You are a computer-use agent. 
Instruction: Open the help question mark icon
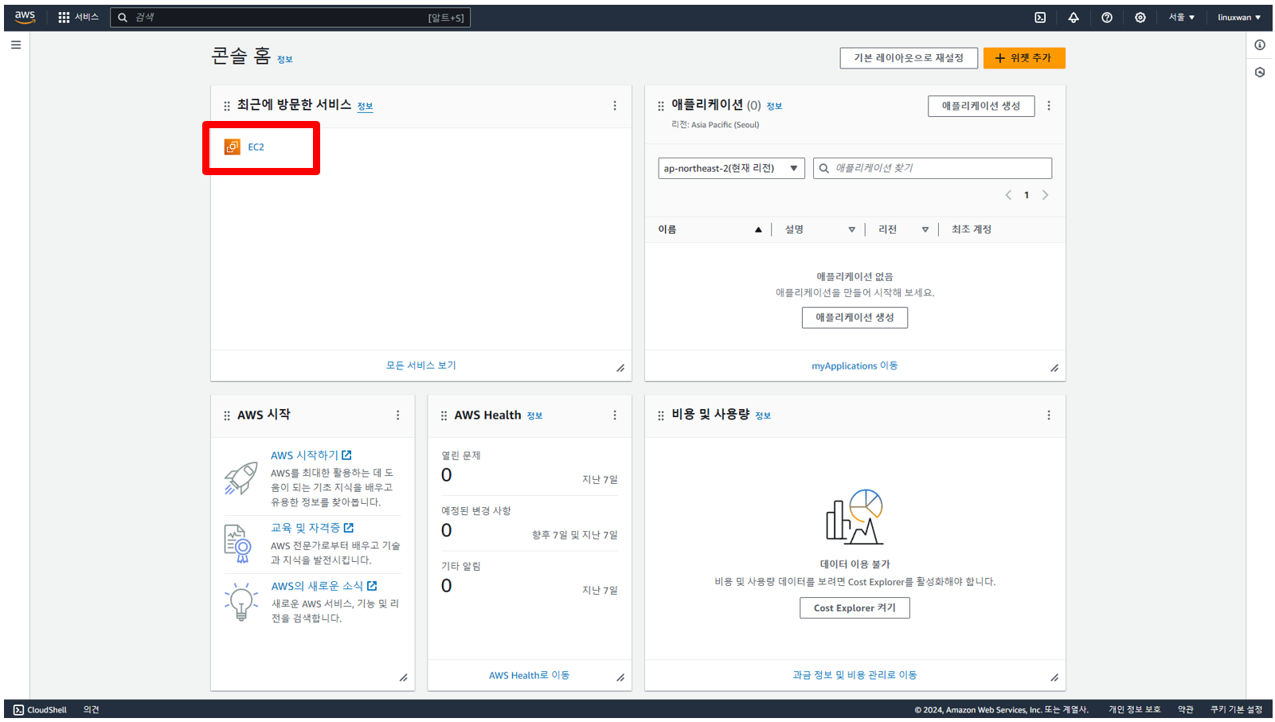(1107, 18)
